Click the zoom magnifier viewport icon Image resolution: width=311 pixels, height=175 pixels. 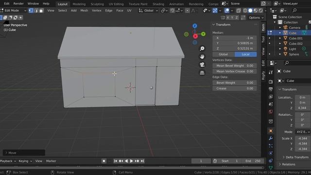click(x=202, y=49)
